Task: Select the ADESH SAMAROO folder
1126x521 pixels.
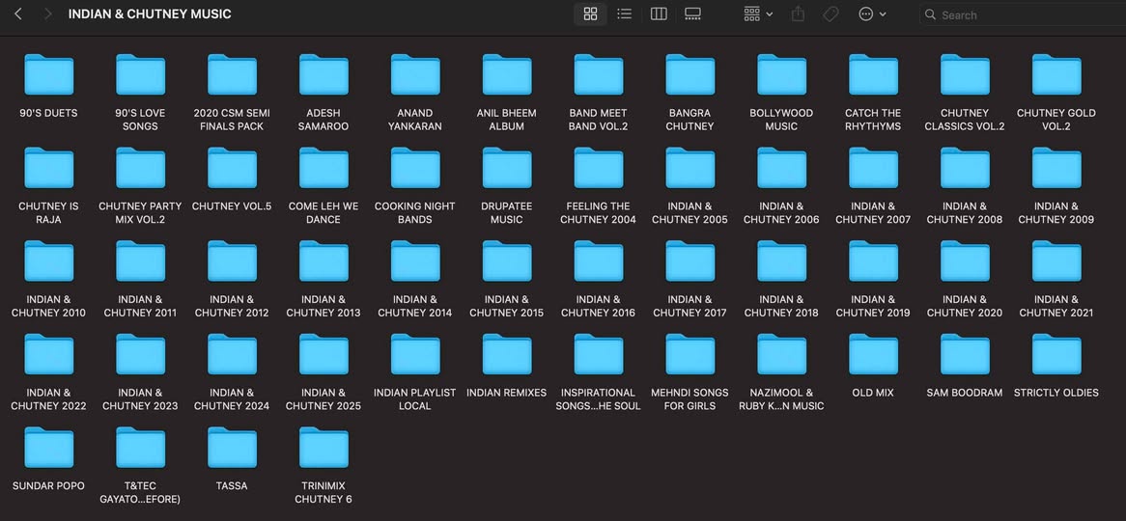Action: point(324,74)
